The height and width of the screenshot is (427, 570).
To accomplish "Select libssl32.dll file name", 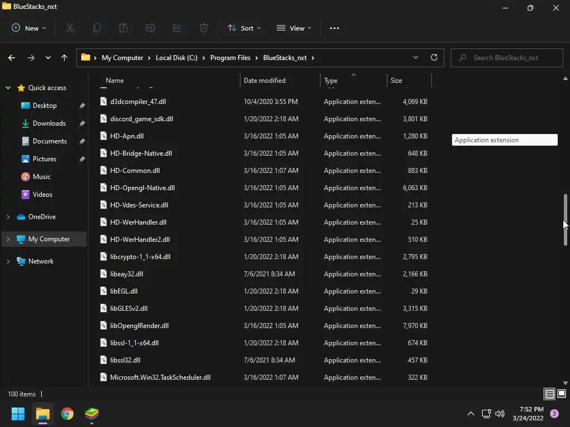I will point(125,360).
